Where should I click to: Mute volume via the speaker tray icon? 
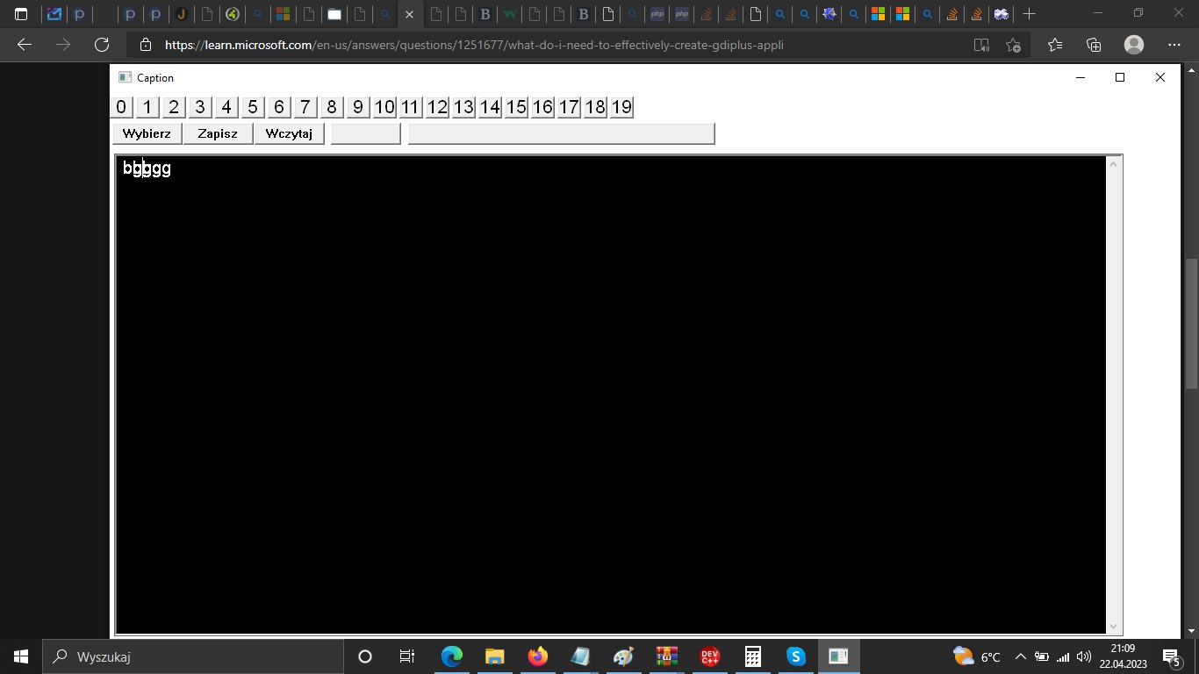click(1083, 656)
